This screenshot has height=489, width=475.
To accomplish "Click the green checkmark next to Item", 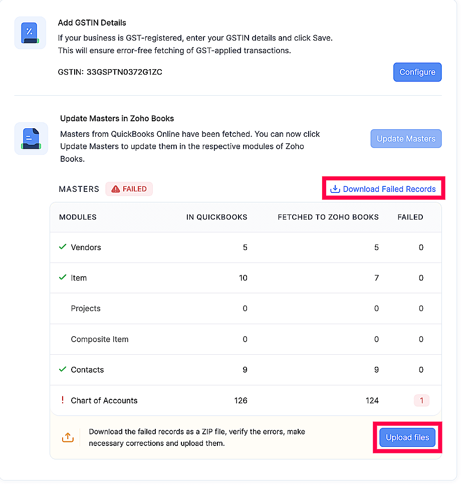I will coord(62,277).
